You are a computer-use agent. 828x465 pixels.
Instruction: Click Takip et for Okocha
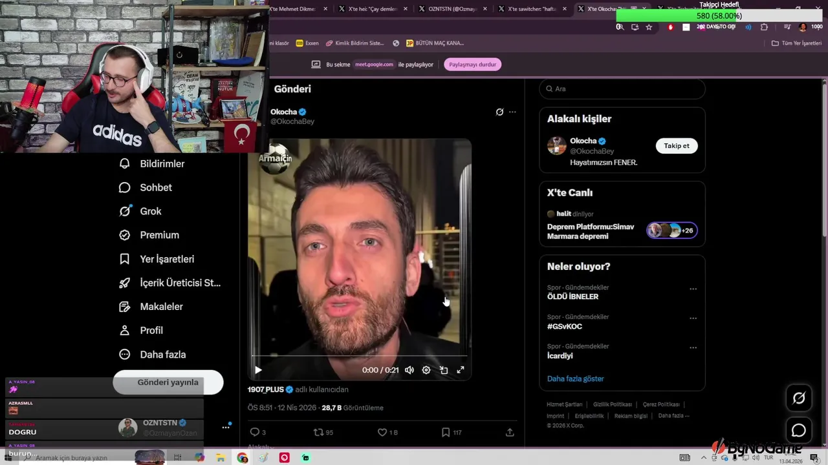pyautogui.click(x=677, y=146)
